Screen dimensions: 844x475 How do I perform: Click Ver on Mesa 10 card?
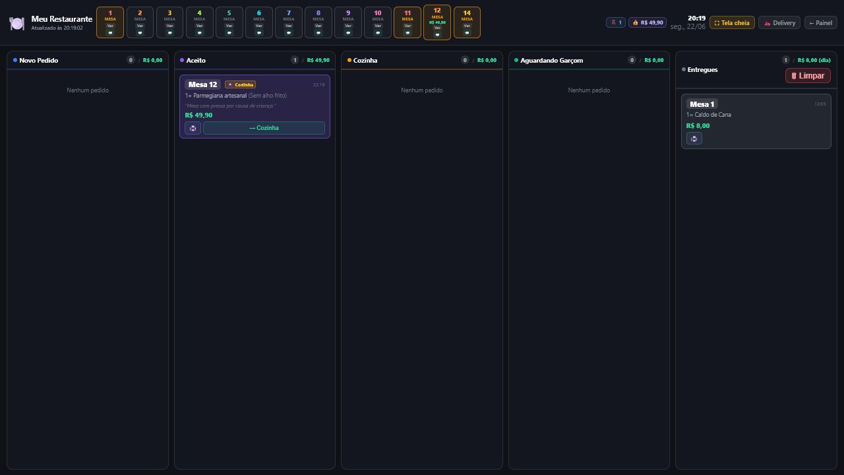coord(377,26)
